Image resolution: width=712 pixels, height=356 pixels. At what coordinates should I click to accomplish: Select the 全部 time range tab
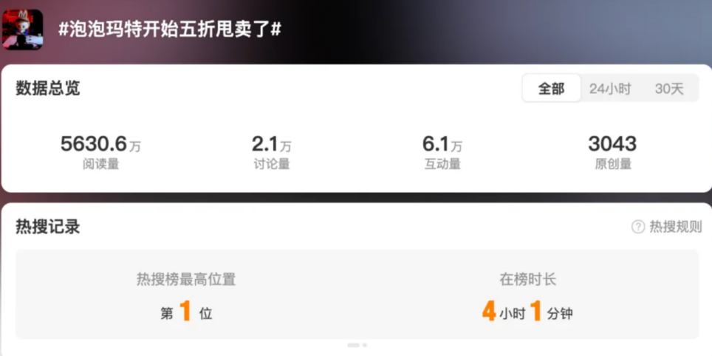[551, 89]
